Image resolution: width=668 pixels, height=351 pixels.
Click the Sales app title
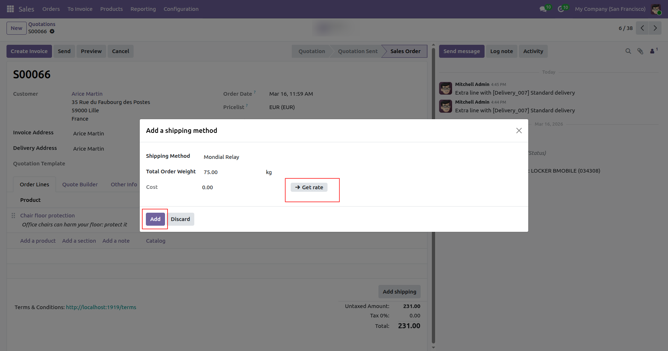tap(26, 9)
